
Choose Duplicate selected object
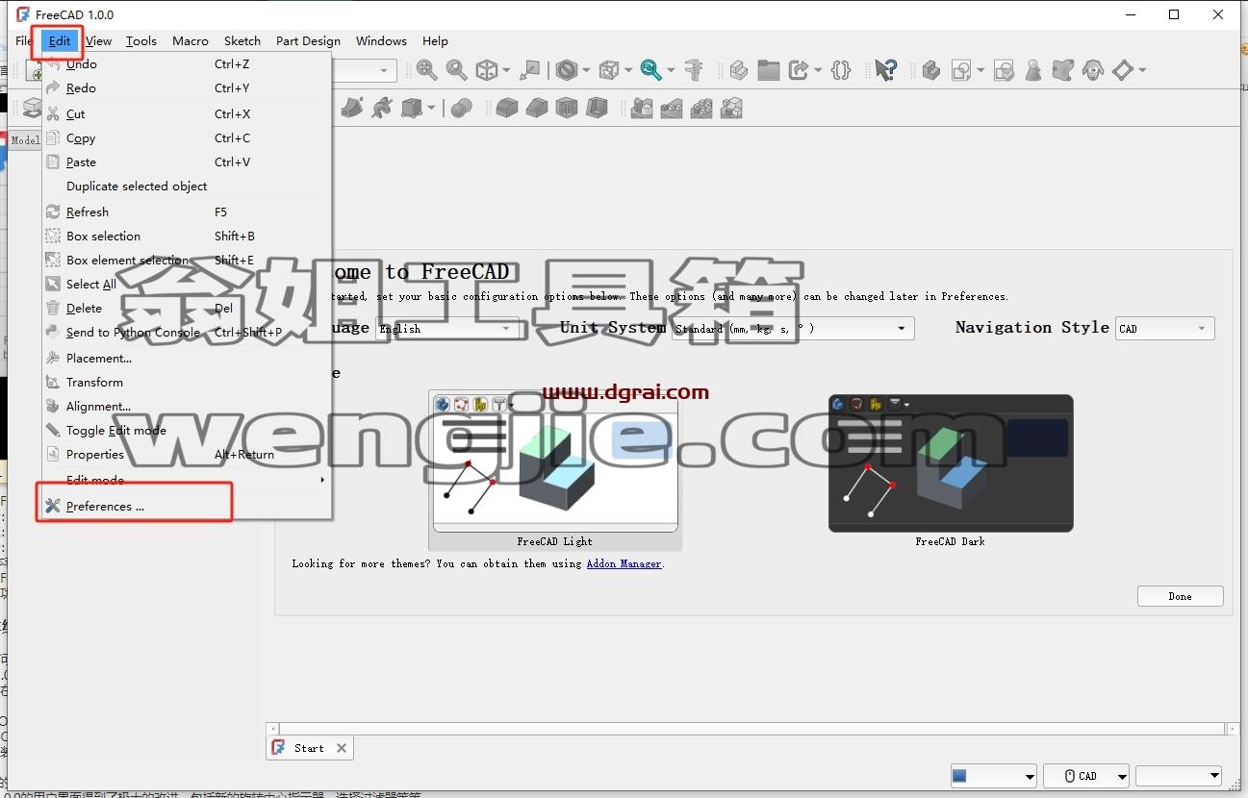click(187, 187)
